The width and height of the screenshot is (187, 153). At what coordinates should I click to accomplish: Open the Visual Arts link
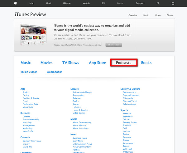tap(28, 107)
